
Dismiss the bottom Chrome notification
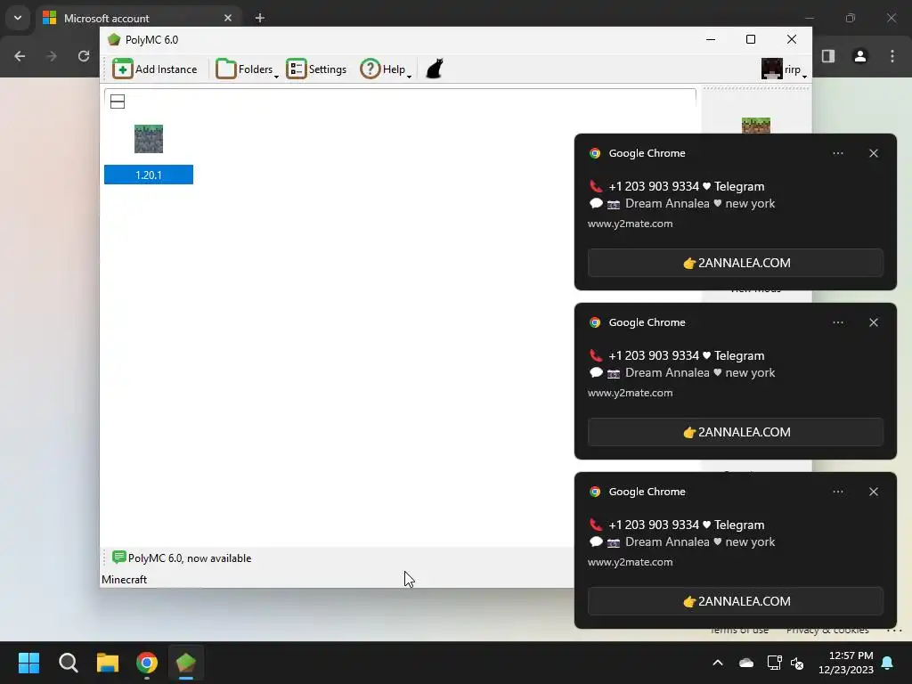tap(874, 492)
